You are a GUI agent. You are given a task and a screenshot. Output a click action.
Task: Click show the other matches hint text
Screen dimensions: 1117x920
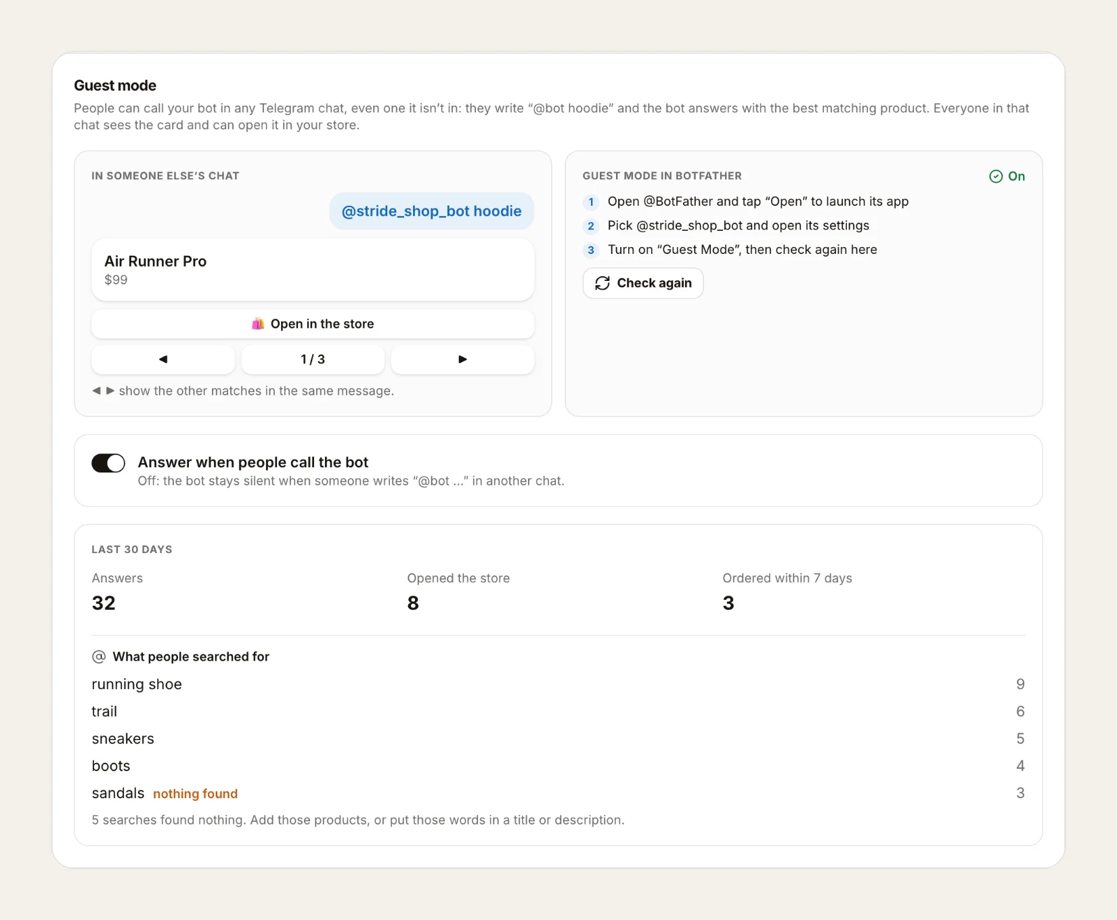[x=243, y=391]
